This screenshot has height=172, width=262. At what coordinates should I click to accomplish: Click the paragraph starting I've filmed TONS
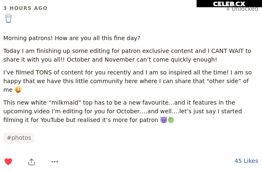point(127,81)
